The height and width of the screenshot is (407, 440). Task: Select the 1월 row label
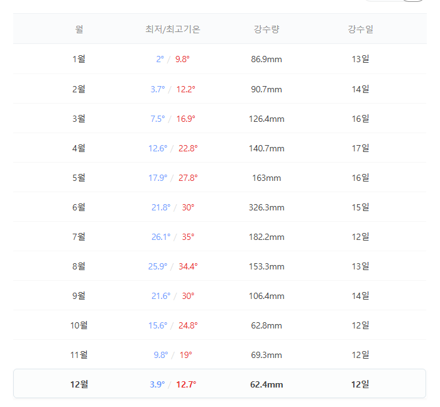tap(79, 59)
